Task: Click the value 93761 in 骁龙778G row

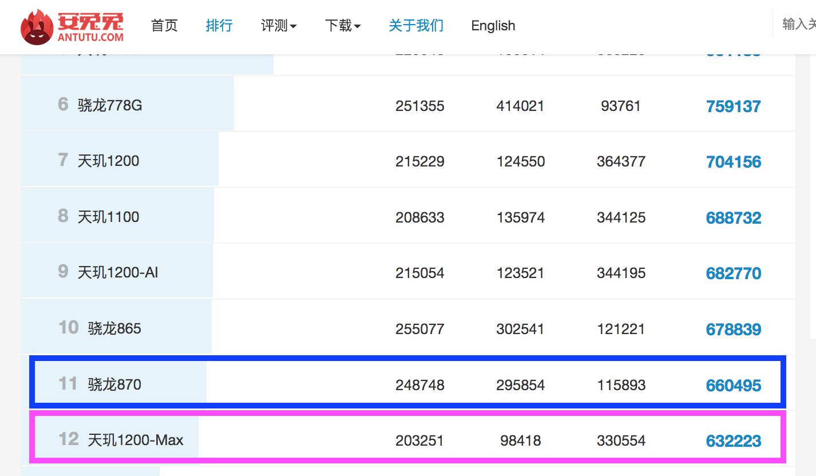Action: (x=621, y=106)
